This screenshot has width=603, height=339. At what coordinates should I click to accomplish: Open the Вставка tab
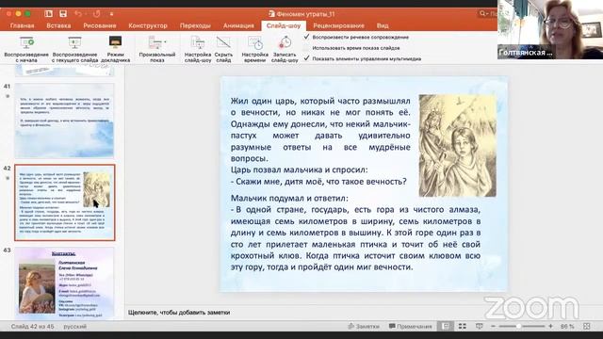[58, 25]
